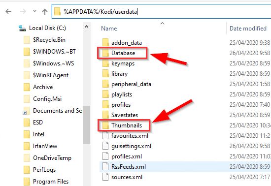This screenshot has height=186, width=271.
Task: Click the Local Disk (C:) drive icon
Action: pyautogui.click(x=22, y=28)
